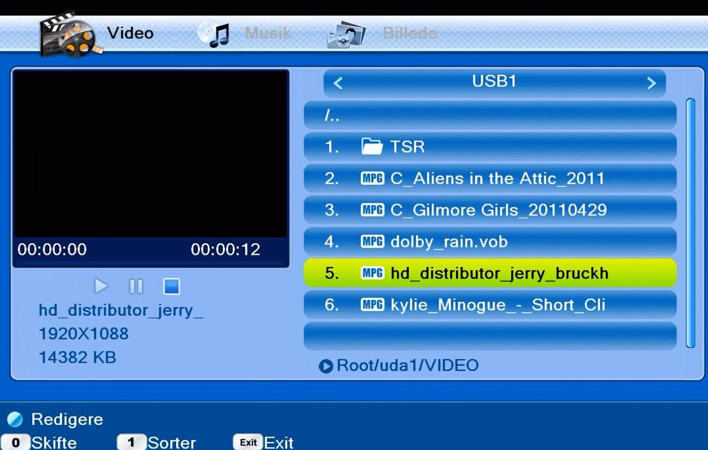Switch to the Musik tab

click(x=267, y=33)
